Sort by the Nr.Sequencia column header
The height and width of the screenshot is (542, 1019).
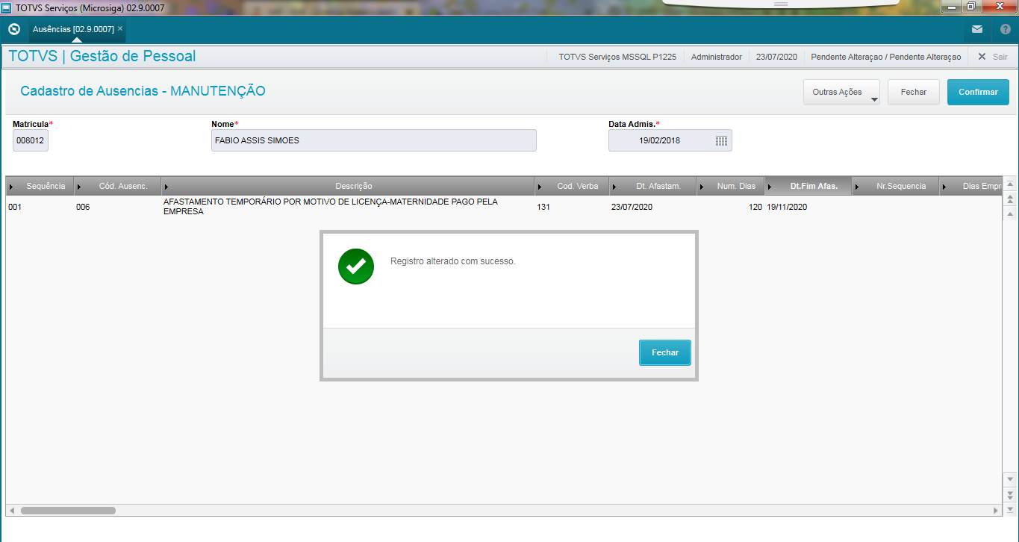(896, 186)
